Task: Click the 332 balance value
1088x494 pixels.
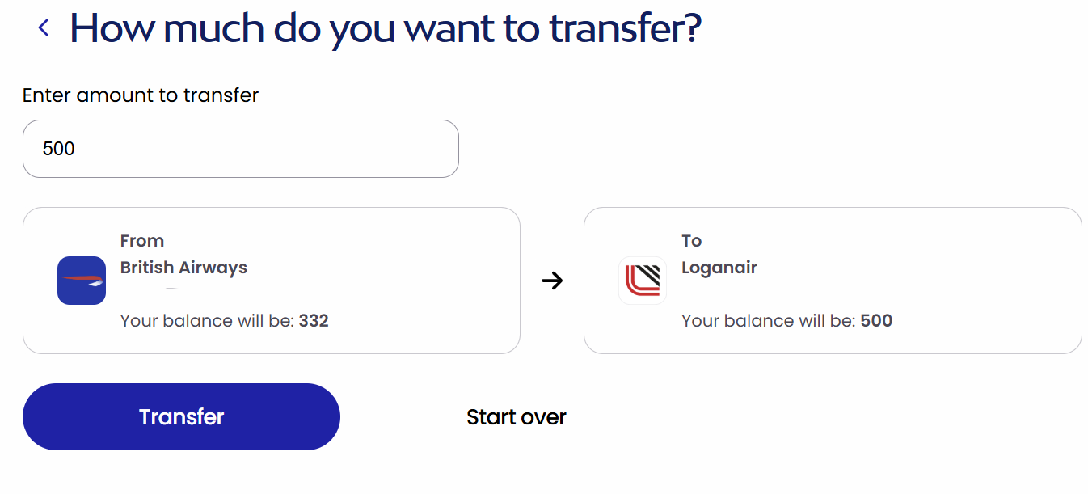Action: pos(314,321)
